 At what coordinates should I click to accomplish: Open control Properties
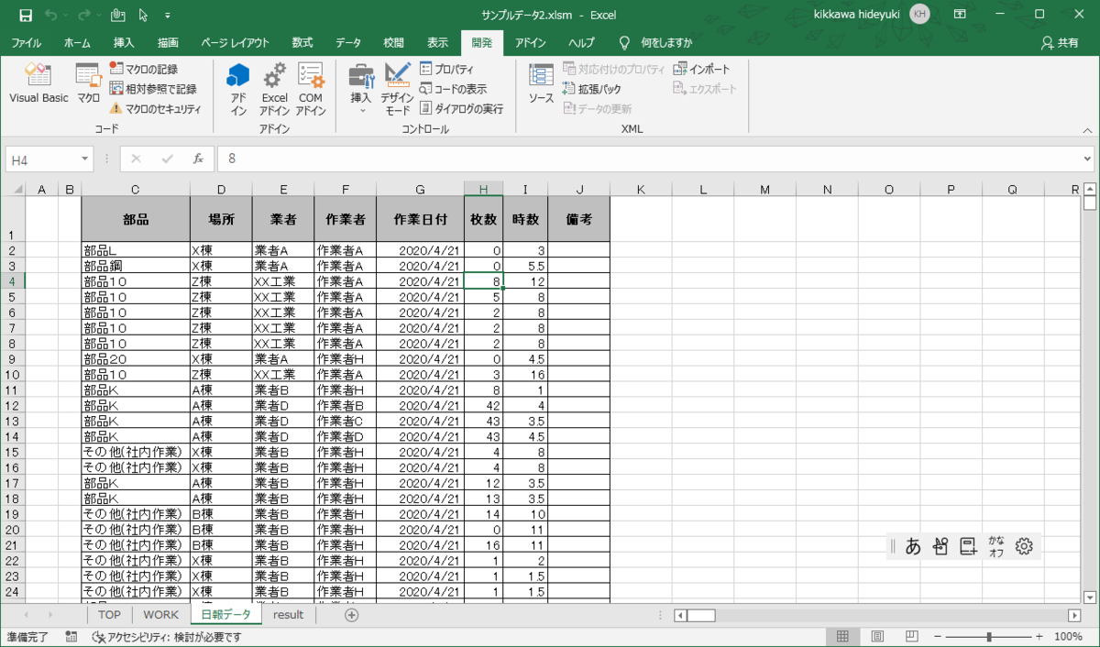click(446, 69)
